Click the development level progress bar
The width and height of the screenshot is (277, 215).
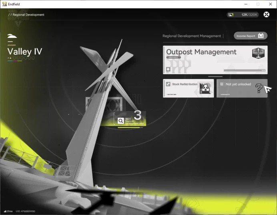(130, 128)
